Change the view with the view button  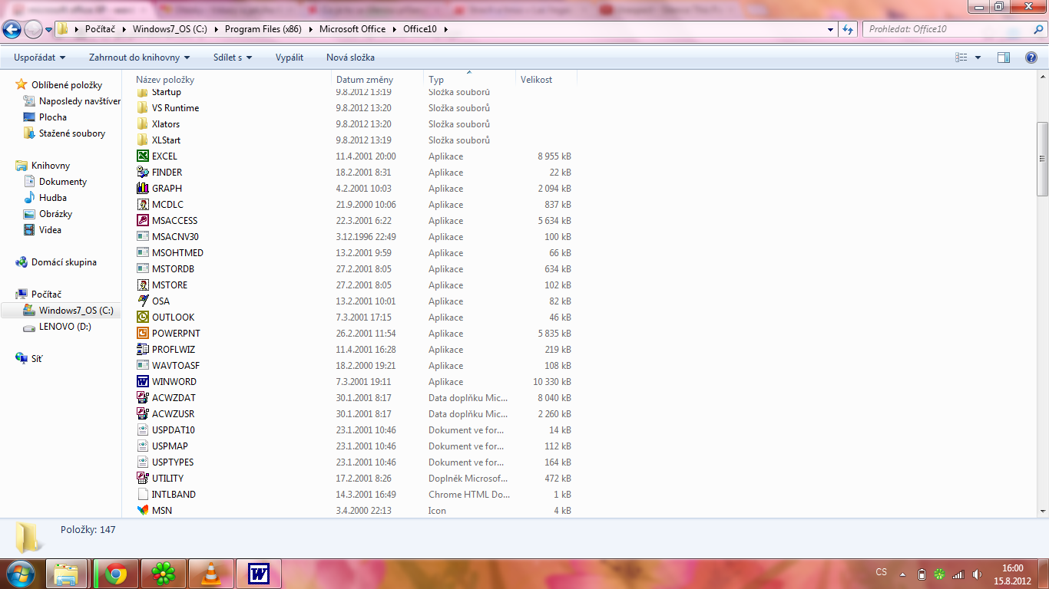pos(961,58)
